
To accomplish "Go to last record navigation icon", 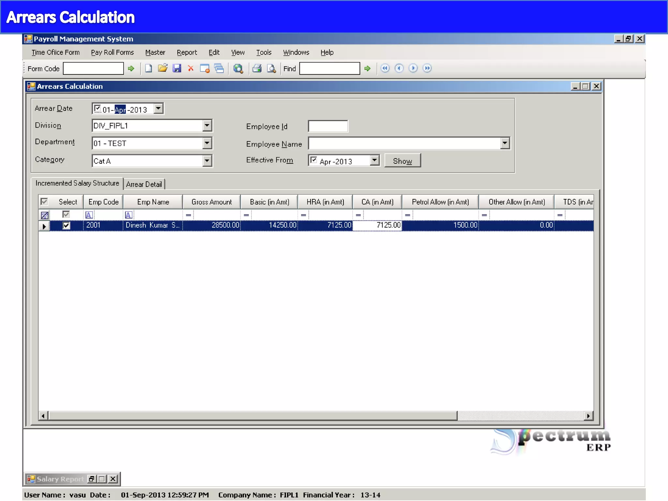I will coord(427,68).
